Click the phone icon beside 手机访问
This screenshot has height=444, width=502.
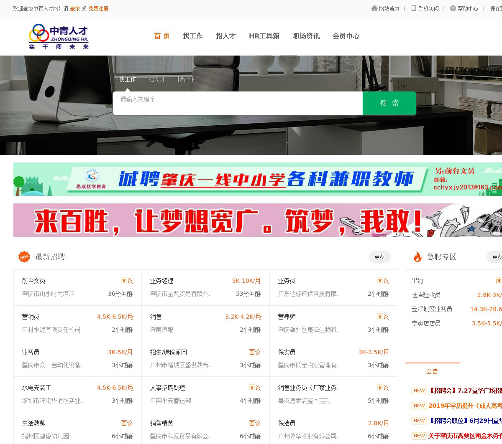[x=414, y=8]
